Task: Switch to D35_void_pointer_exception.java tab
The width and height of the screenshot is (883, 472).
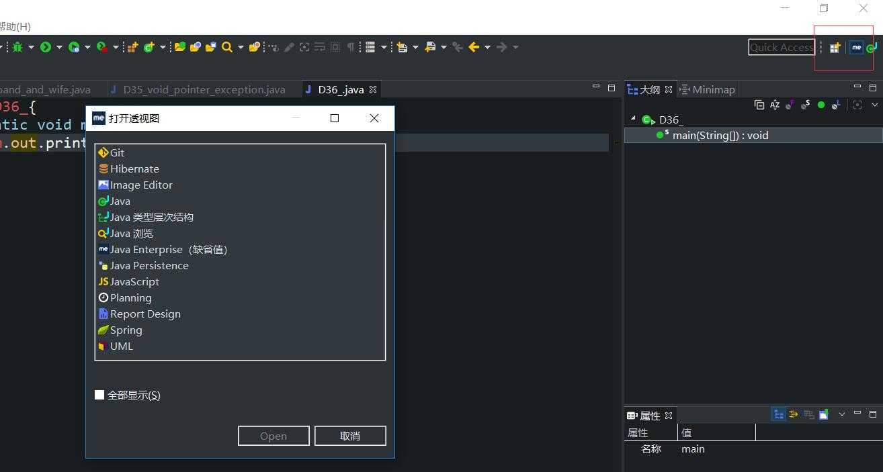Action: point(198,89)
